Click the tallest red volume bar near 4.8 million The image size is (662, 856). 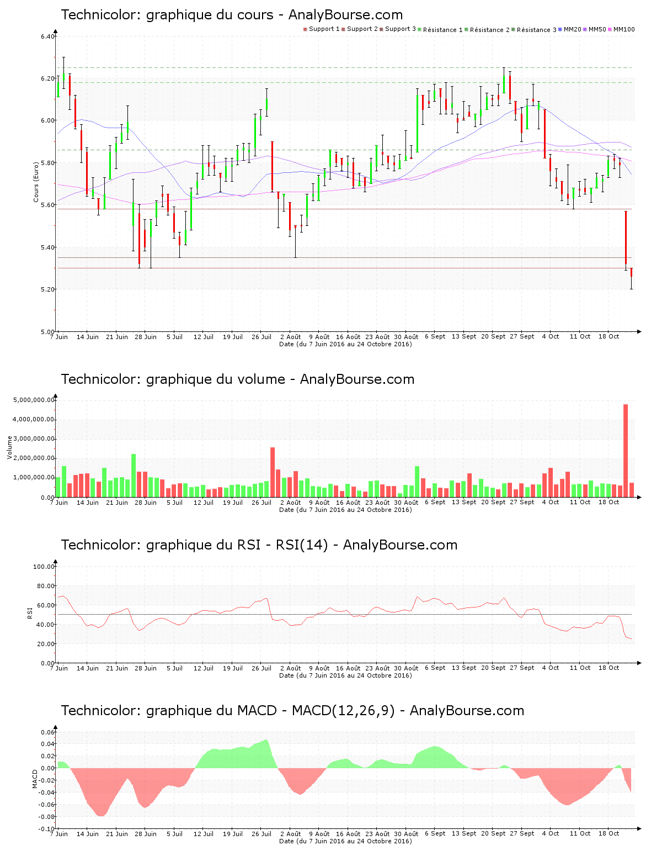[x=626, y=451]
